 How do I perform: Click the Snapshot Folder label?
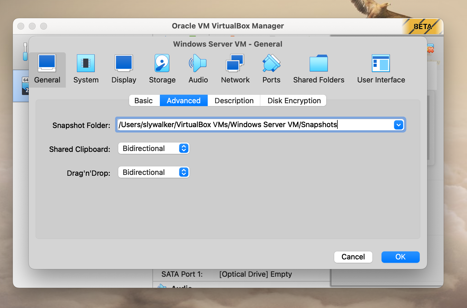click(x=81, y=125)
